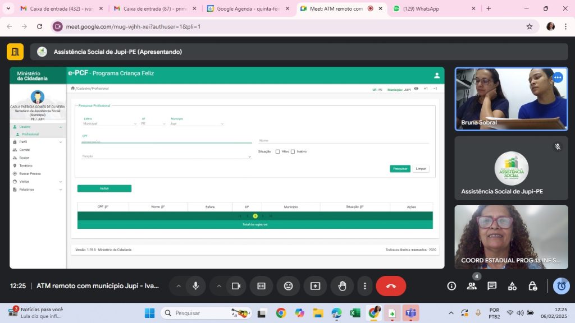Turn off the camera in Meet
The width and height of the screenshot is (575, 323).
click(236, 286)
